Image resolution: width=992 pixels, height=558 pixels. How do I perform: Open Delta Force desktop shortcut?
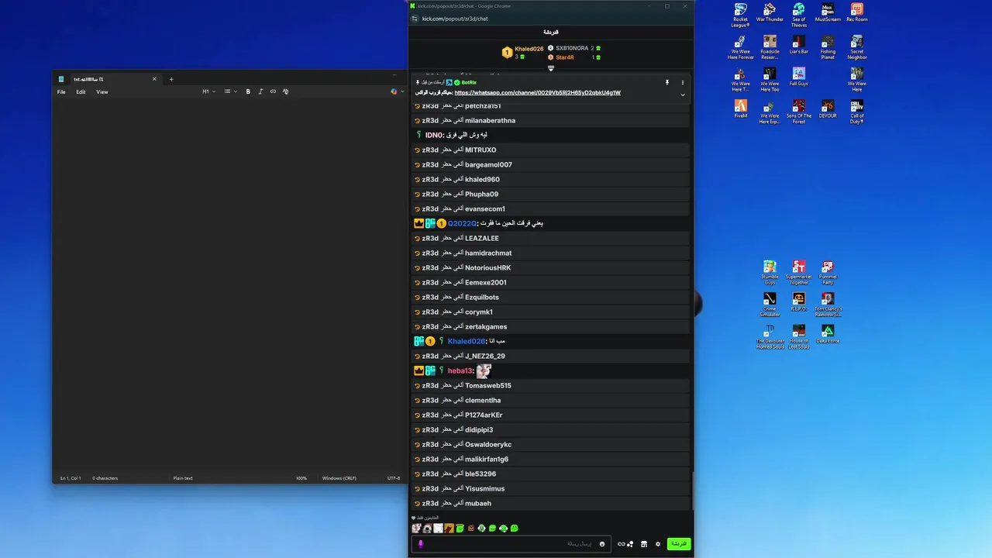point(828,334)
